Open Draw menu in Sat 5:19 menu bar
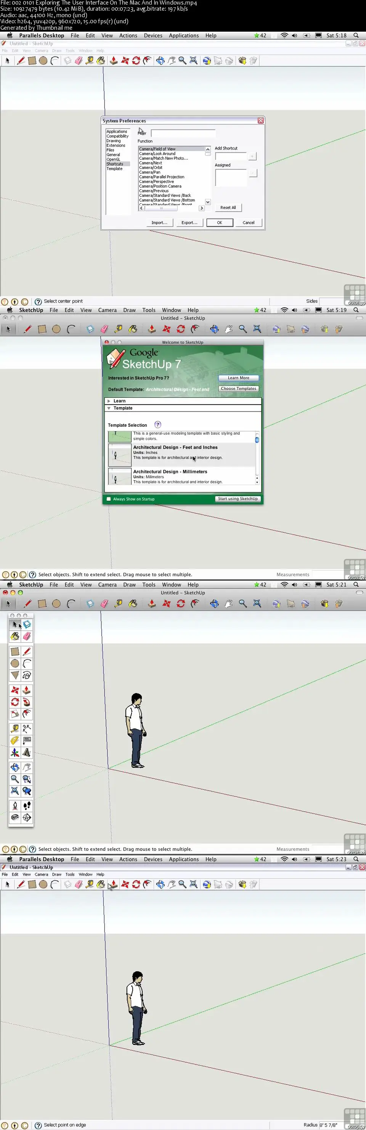This screenshot has height=1130, width=366. click(129, 310)
